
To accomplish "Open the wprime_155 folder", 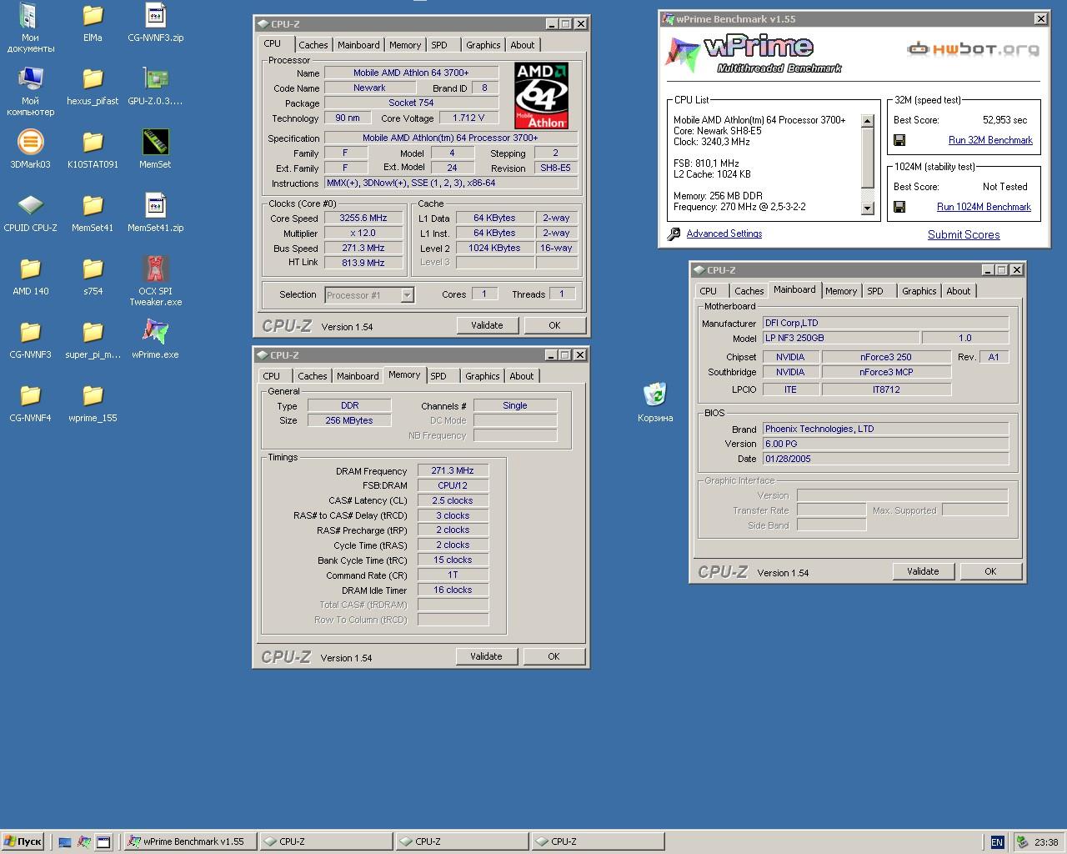I will 93,403.
